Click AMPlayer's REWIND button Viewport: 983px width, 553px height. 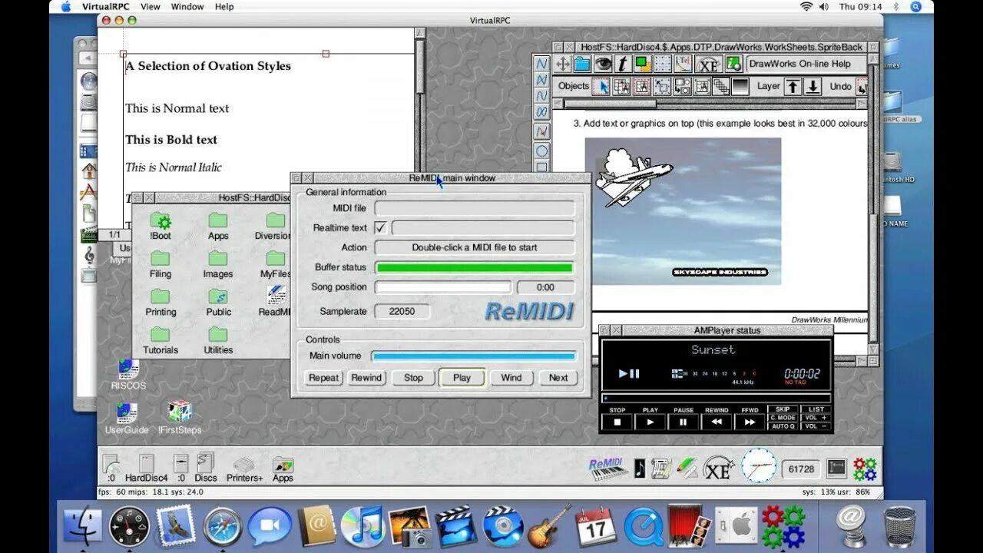tap(717, 422)
